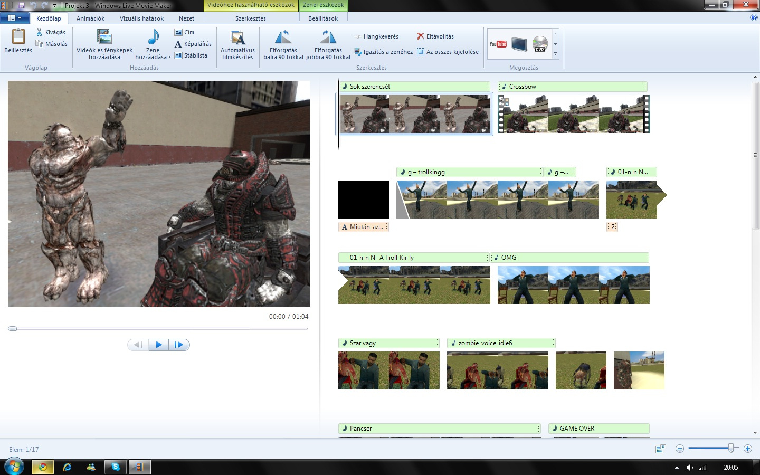This screenshot has height=475, width=760.
Task: Open the quick access toolbar customize dropdown
Action: [54, 6]
